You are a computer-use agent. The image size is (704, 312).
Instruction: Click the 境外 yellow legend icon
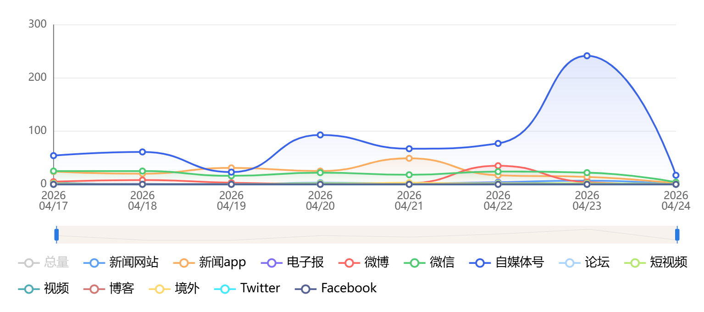point(160,289)
